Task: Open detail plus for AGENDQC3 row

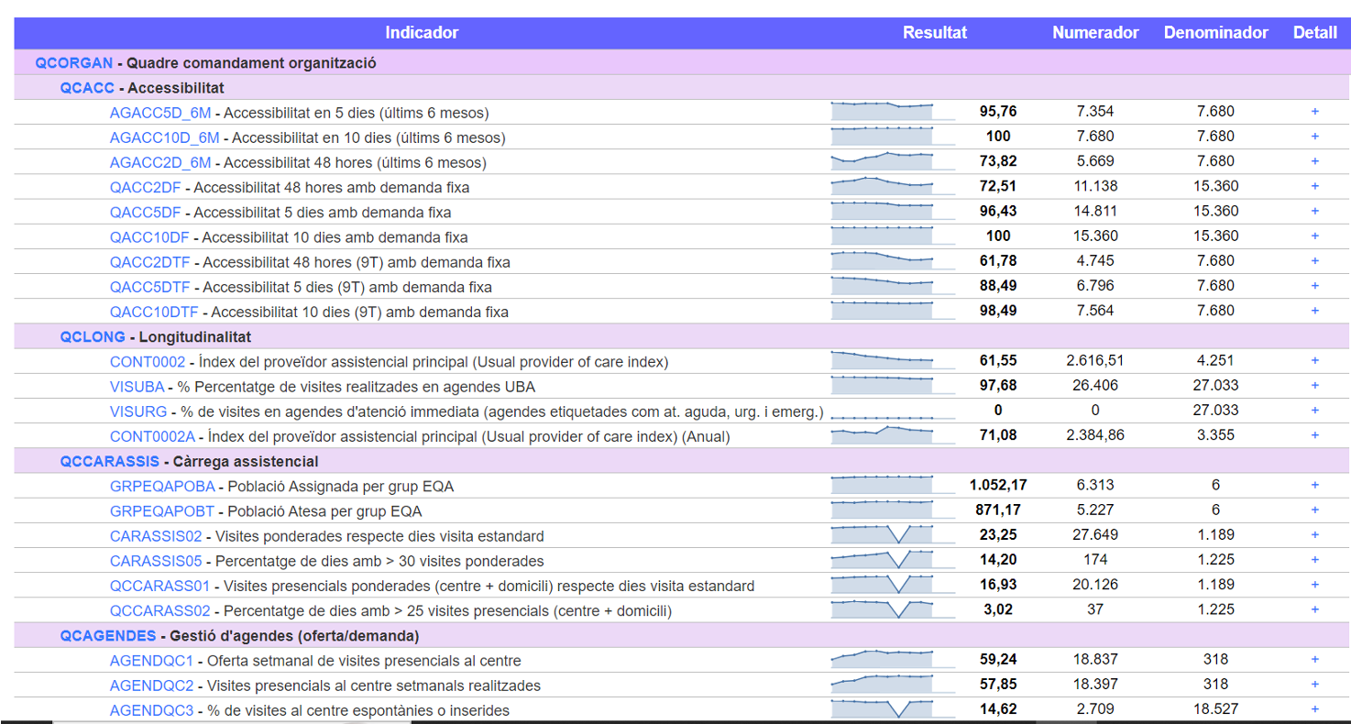Action: [1314, 709]
